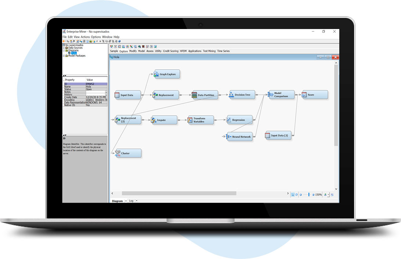The width and height of the screenshot is (401, 259).
Task: Select the Regression node
Action: click(240, 120)
